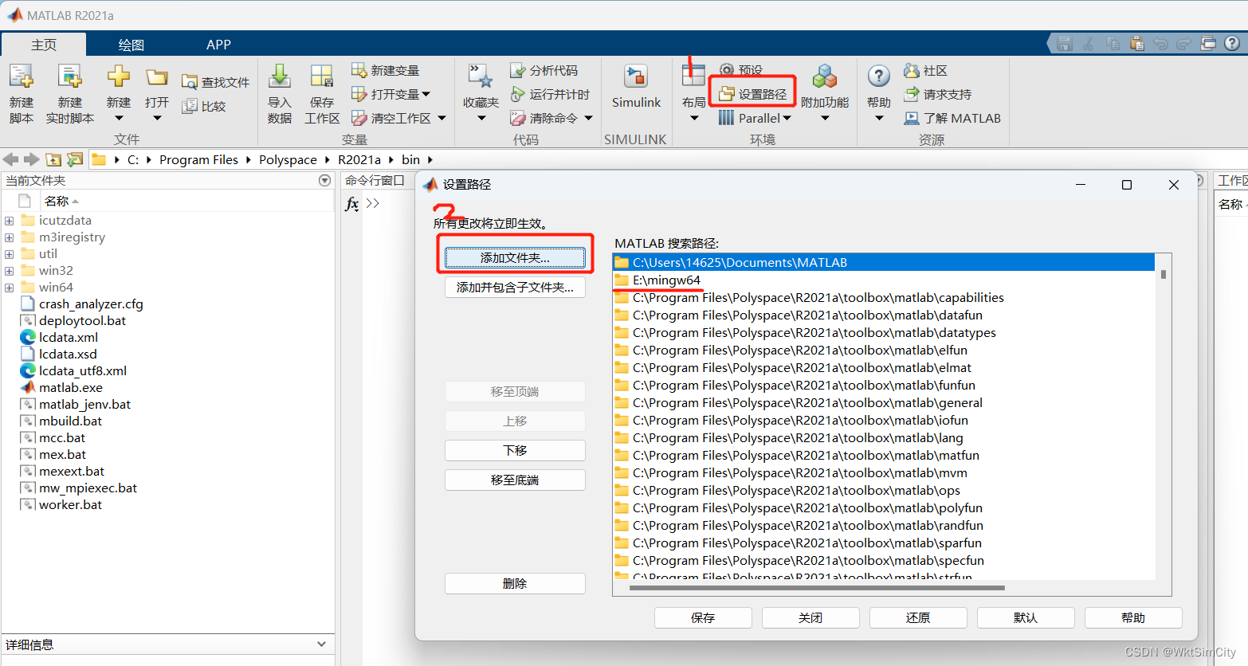Click the Remove (删除) button

pos(515,583)
